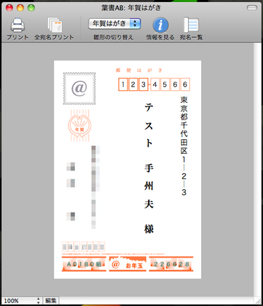Click the green zoom window button
Screen dimensions: 263x306
click(x=31, y=8)
